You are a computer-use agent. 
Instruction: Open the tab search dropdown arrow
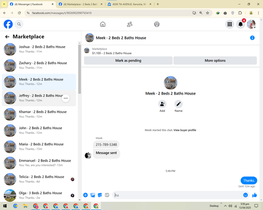click(x=4, y=4)
